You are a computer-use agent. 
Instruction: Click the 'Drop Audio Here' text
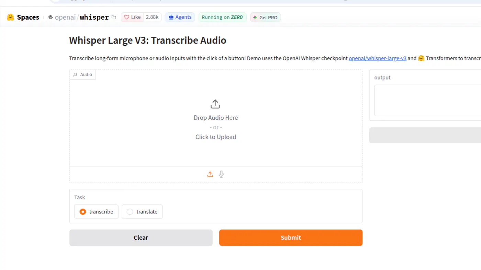pyautogui.click(x=216, y=118)
